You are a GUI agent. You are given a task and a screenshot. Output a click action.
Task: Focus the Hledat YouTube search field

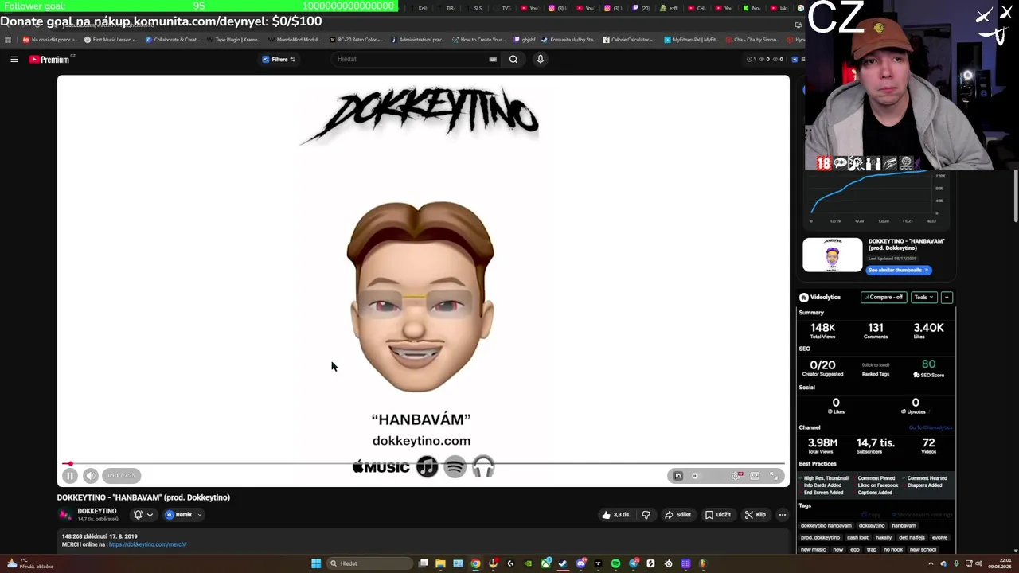[414, 59]
